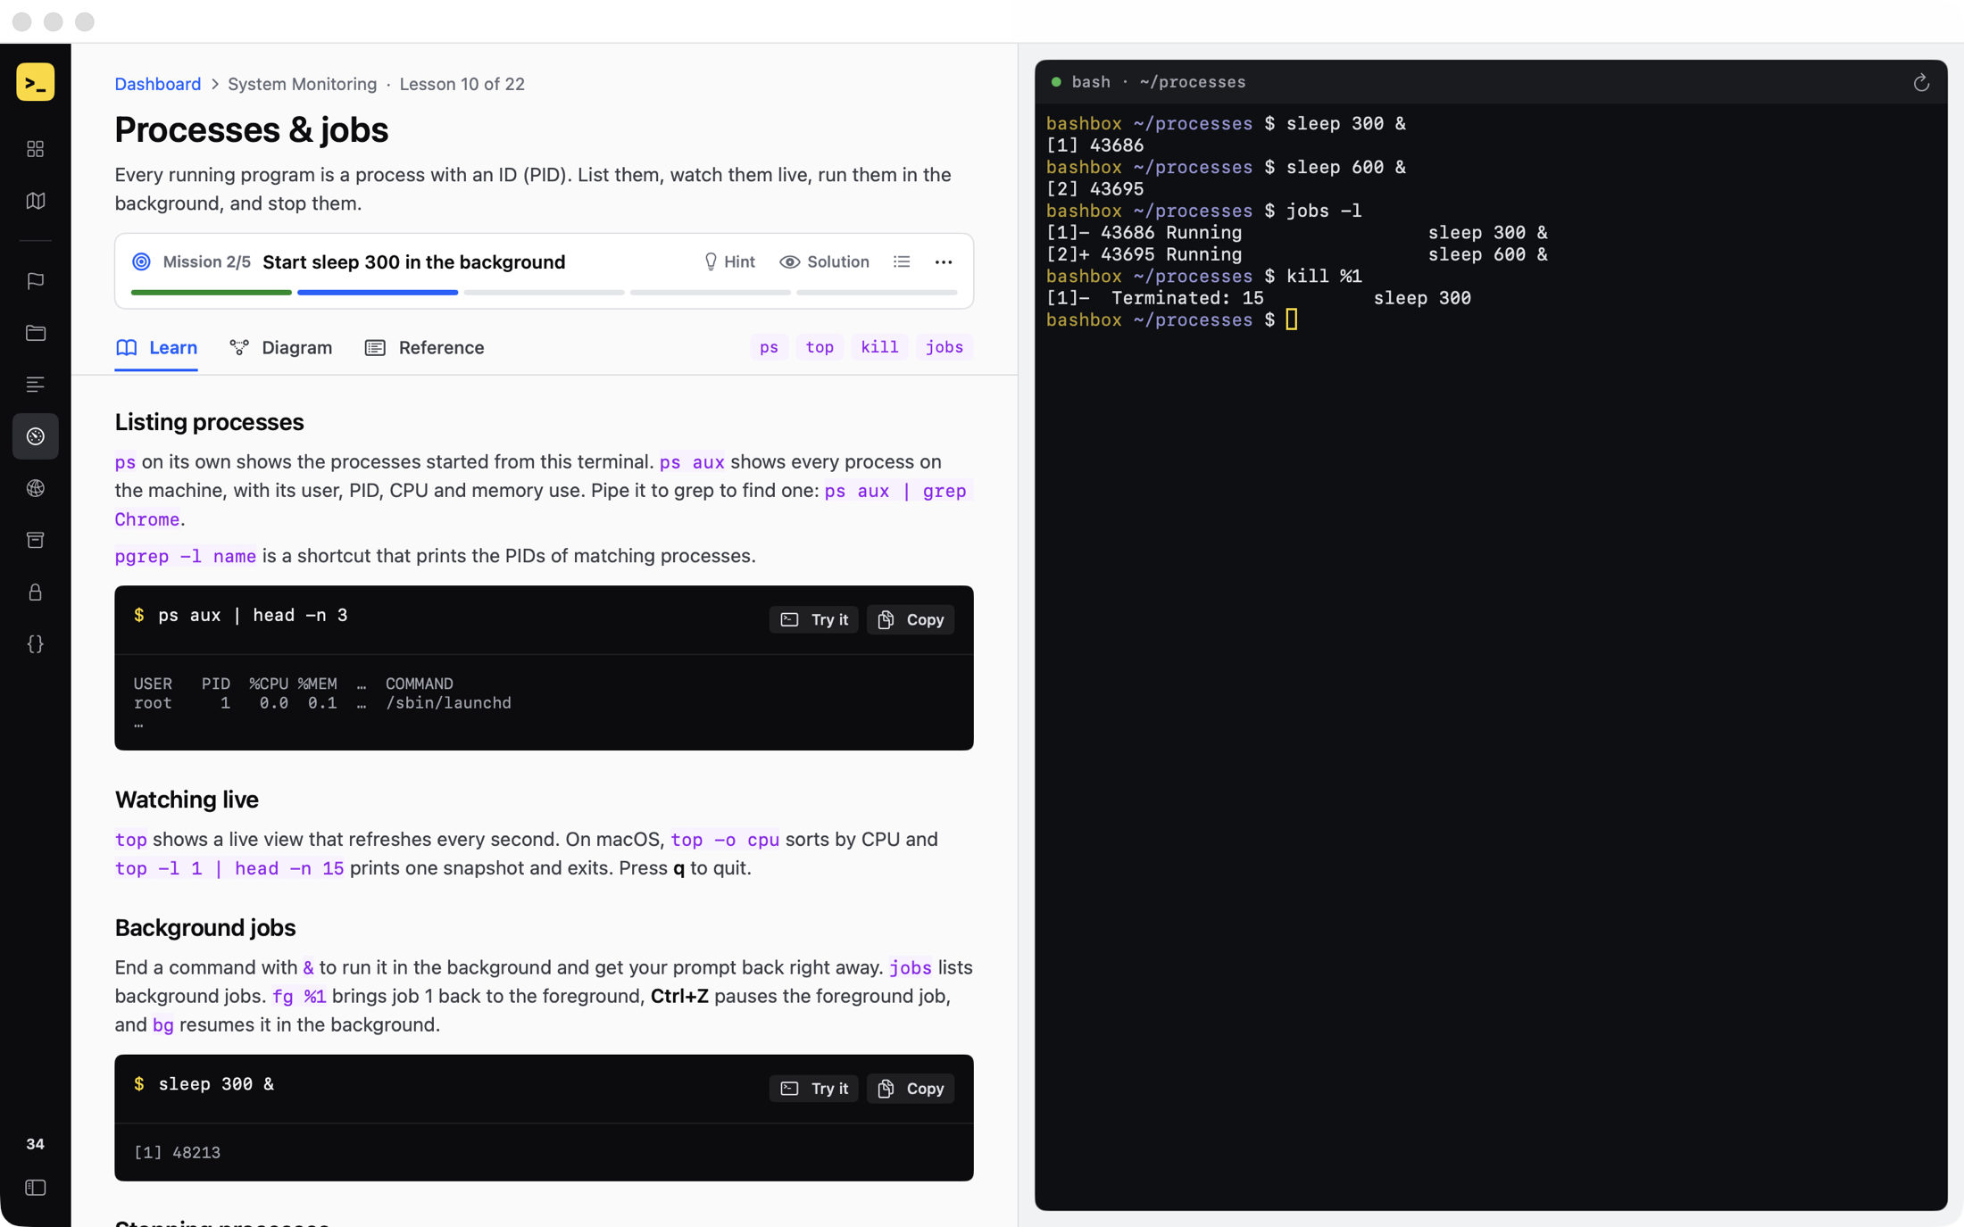1964x1227 pixels.
Task: Click the 'Lesson 10 of 22' text
Action: (x=462, y=84)
